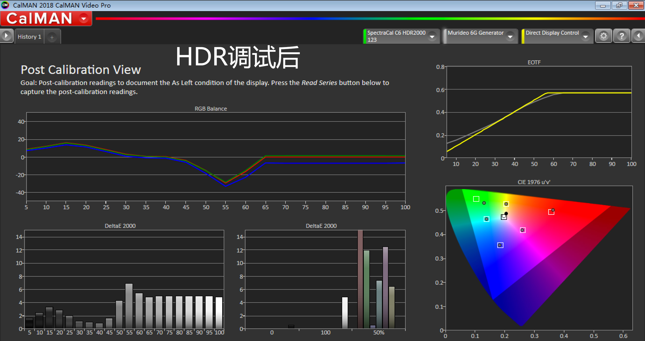The image size is (645, 341).
Task: Click the 50% label under color DeltaE chart
Action: click(x=379, y=332)
